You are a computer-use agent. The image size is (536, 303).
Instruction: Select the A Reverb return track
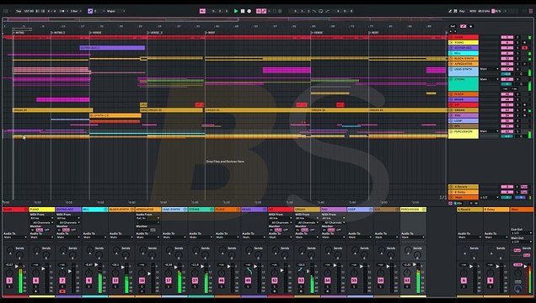(464, 187)
